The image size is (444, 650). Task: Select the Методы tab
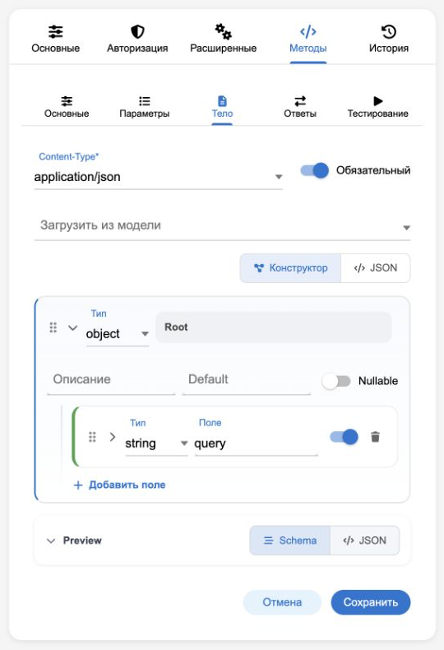coord(308,39)
